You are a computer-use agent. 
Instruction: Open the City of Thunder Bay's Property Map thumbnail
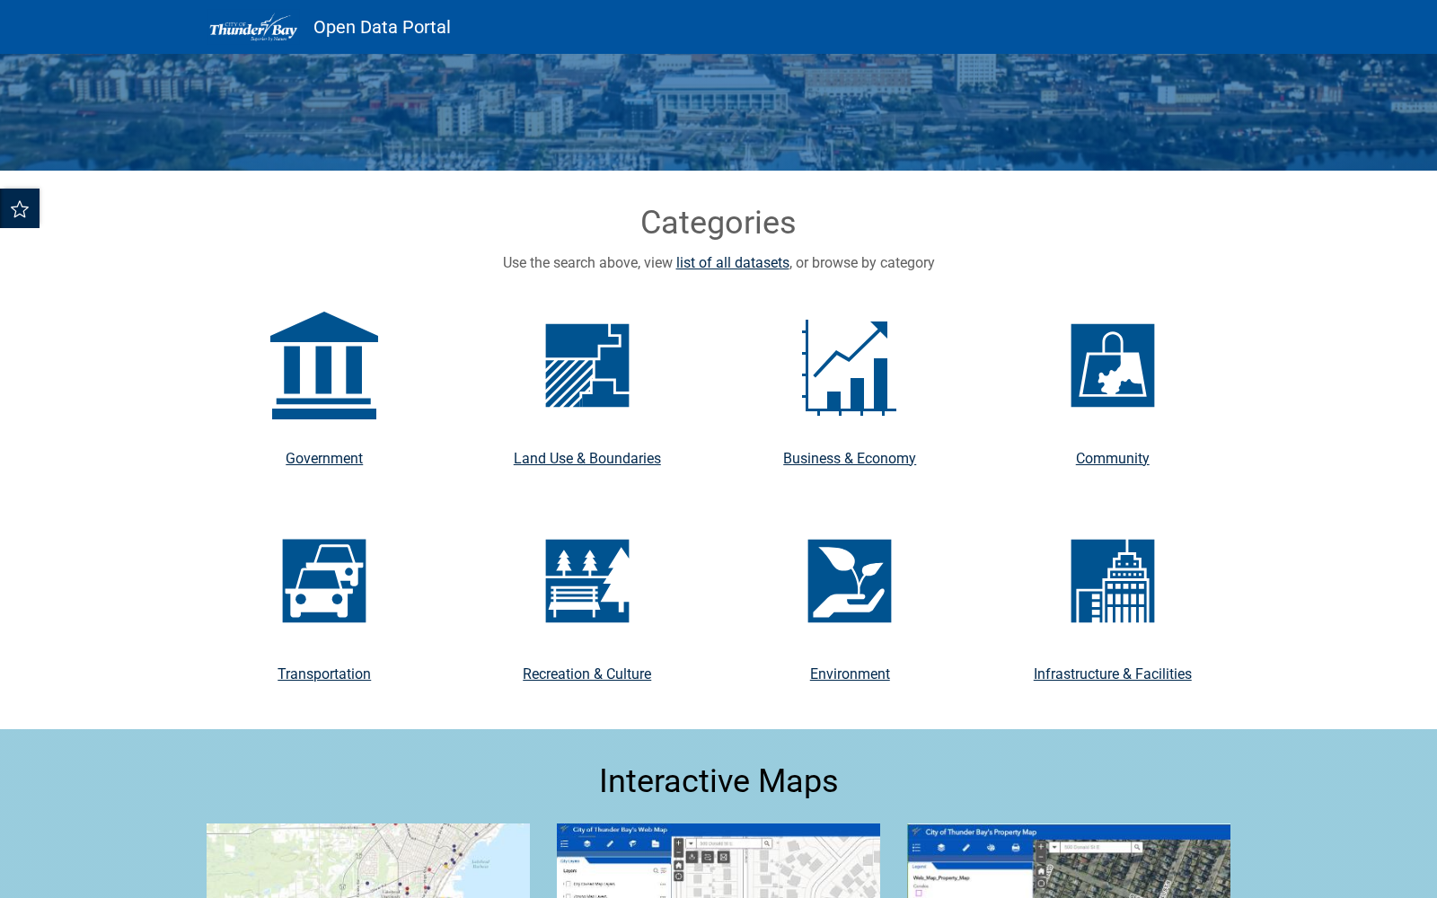click(1069, 860)
